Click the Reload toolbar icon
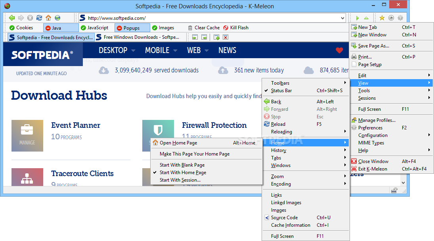 click(x=39, y=18)
